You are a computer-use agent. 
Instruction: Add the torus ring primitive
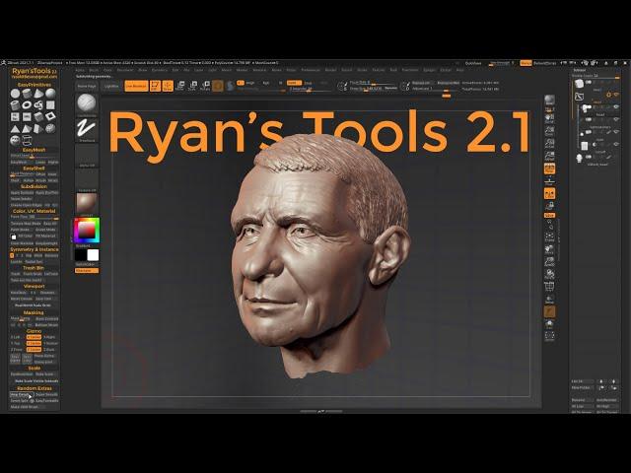[27, 105]
